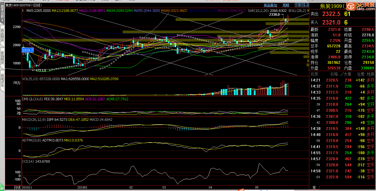
Task: Click the 仓差 value 29150
Action: tap(369, 62)
